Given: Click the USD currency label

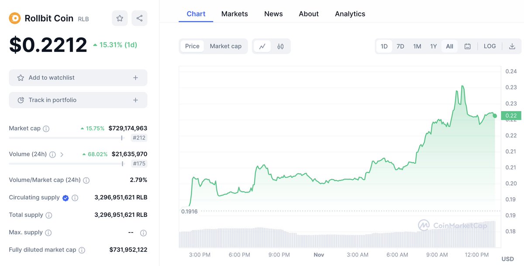Looking at the screenshot, I should pyautogui.click(x=508, y=259).
